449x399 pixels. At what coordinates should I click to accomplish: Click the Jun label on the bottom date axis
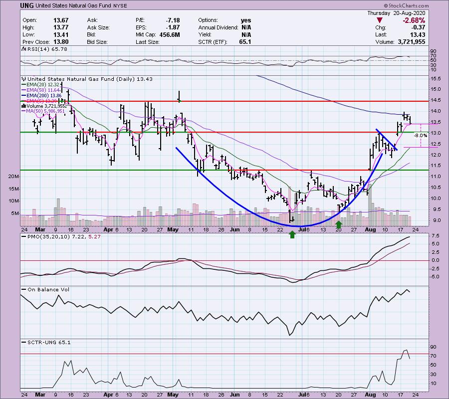point(235,395)
